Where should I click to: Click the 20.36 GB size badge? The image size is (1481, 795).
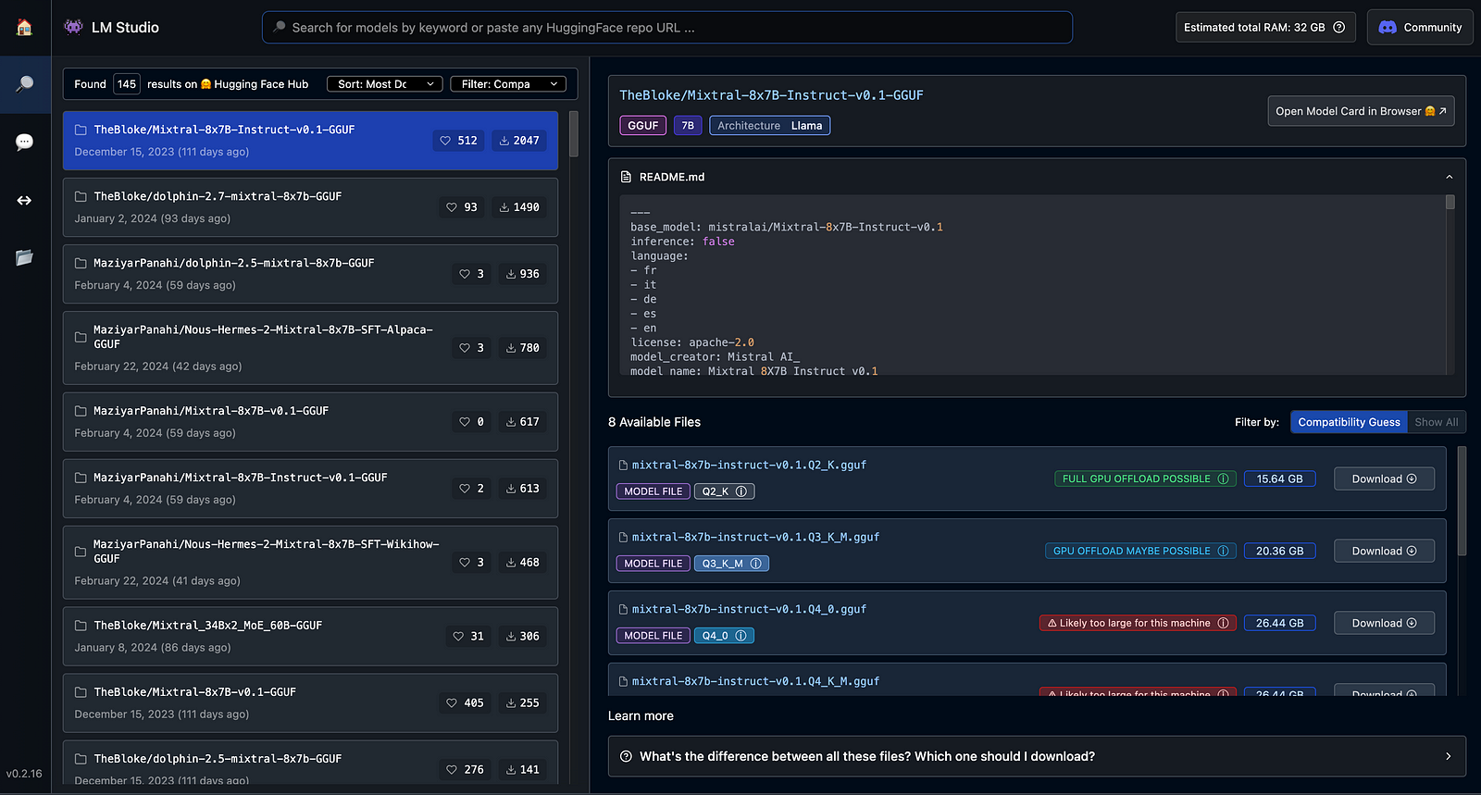pos(1279,551)
